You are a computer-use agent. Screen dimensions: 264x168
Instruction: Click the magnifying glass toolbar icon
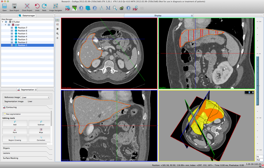(115, 8)
